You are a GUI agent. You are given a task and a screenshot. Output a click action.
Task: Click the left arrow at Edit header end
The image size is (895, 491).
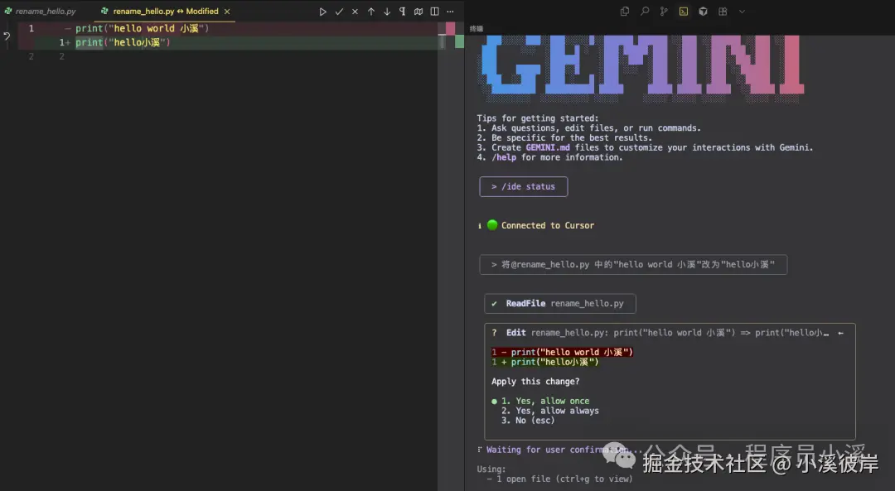pos(840,333)
